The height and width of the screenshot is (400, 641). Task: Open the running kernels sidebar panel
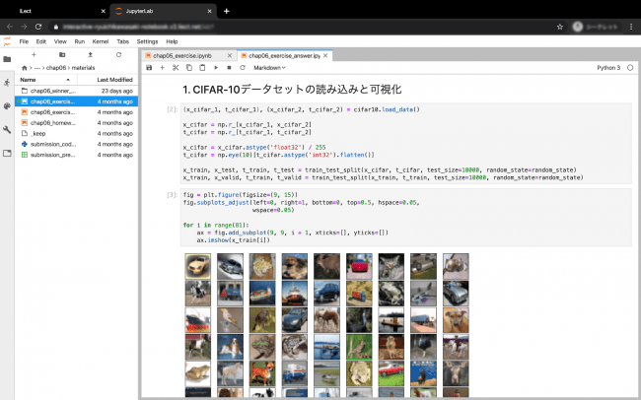(7, 83)
